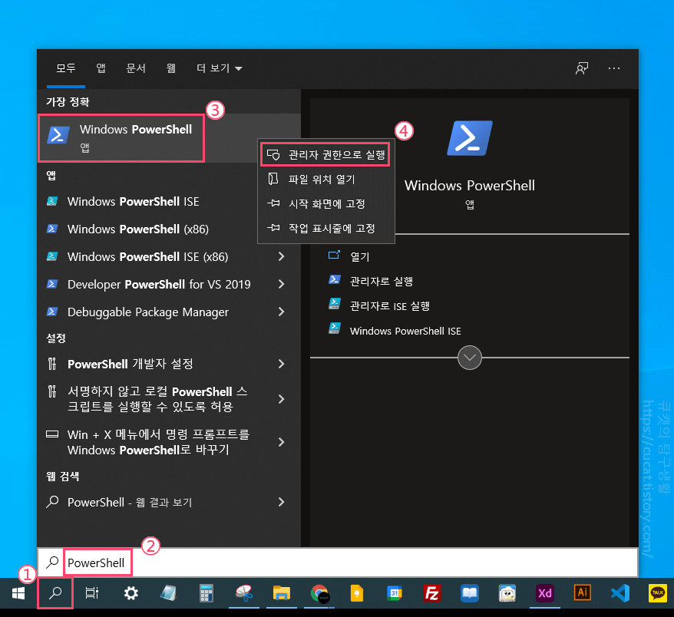Click the search box containing "PowerShell"

[97, 562]
